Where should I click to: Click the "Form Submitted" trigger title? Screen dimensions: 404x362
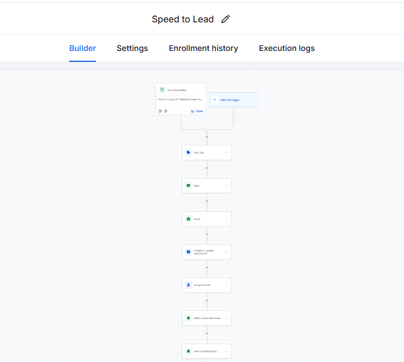(176, 90)
